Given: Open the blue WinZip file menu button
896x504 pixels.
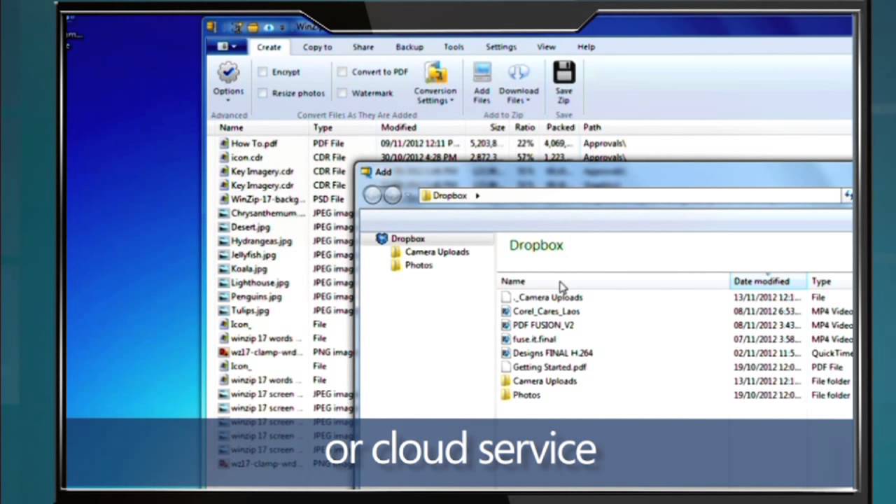Looking at the screenshot, I should 226,47.
